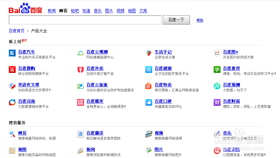Viewport: 280px width, 158px height.
Task: Switch to the 图片 tab in top navigation
Action: [x=109, y=11]
